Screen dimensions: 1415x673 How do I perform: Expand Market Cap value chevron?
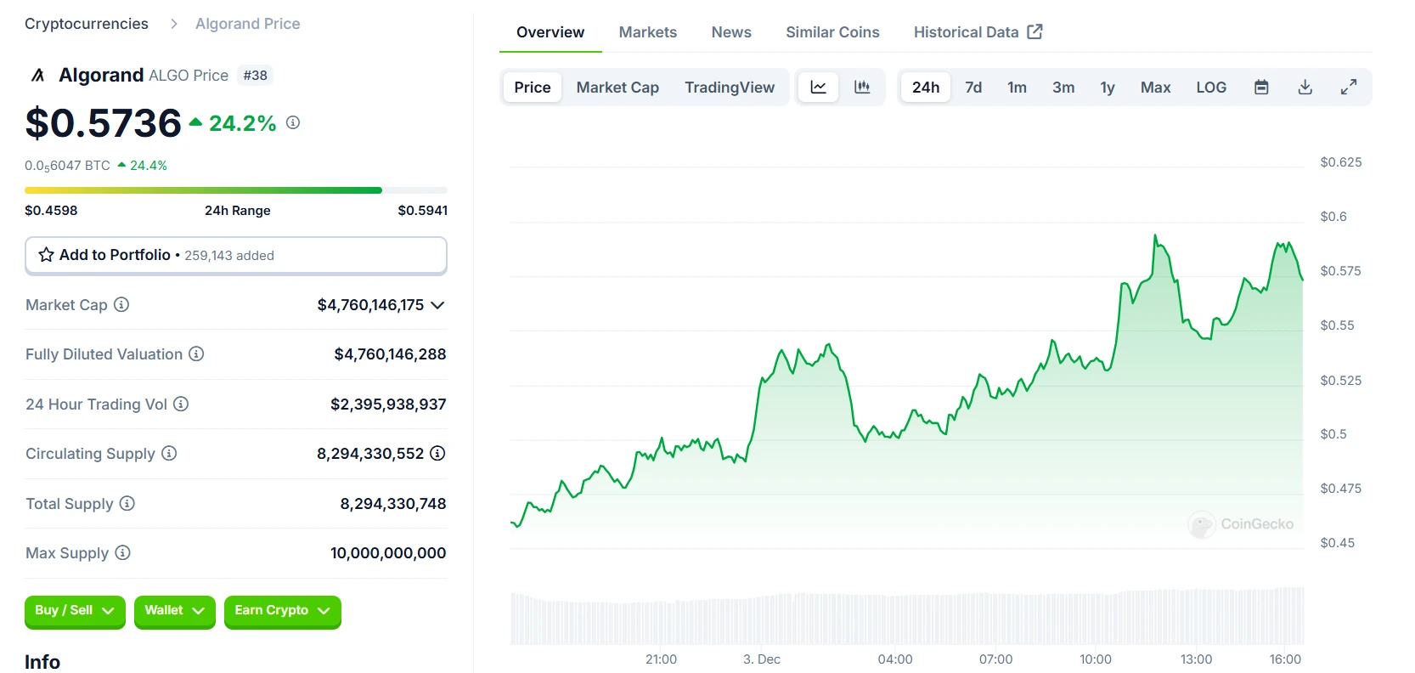pos(437,305)
